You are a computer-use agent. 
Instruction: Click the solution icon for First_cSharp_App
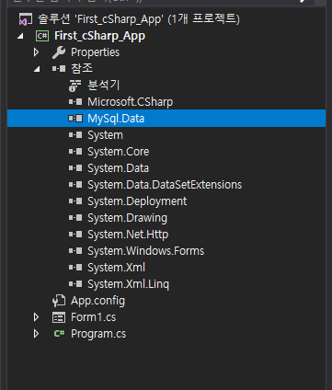(x=26, y=19)
